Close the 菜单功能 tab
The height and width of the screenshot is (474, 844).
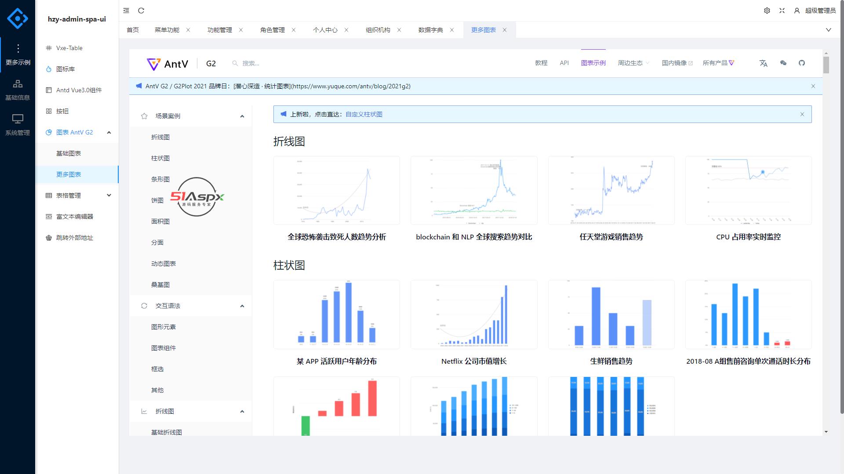tap(188, 30)
